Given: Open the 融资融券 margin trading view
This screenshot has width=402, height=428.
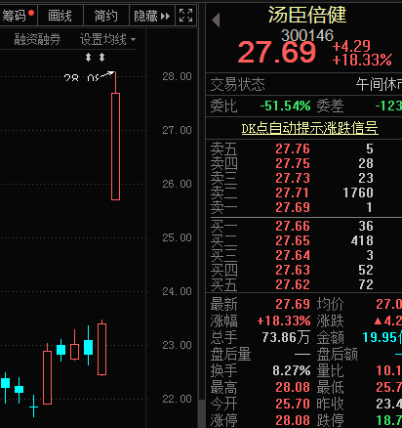Looking at the screenshot, I should (37, 39).
